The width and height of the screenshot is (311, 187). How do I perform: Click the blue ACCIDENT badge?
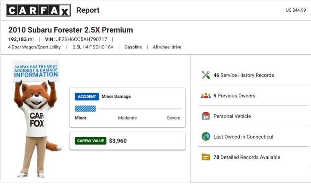pos(87,97)
